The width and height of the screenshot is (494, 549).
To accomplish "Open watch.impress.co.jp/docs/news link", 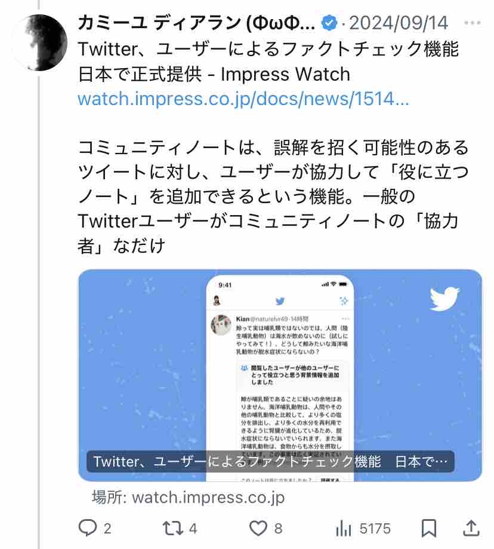I will point(243,99).
